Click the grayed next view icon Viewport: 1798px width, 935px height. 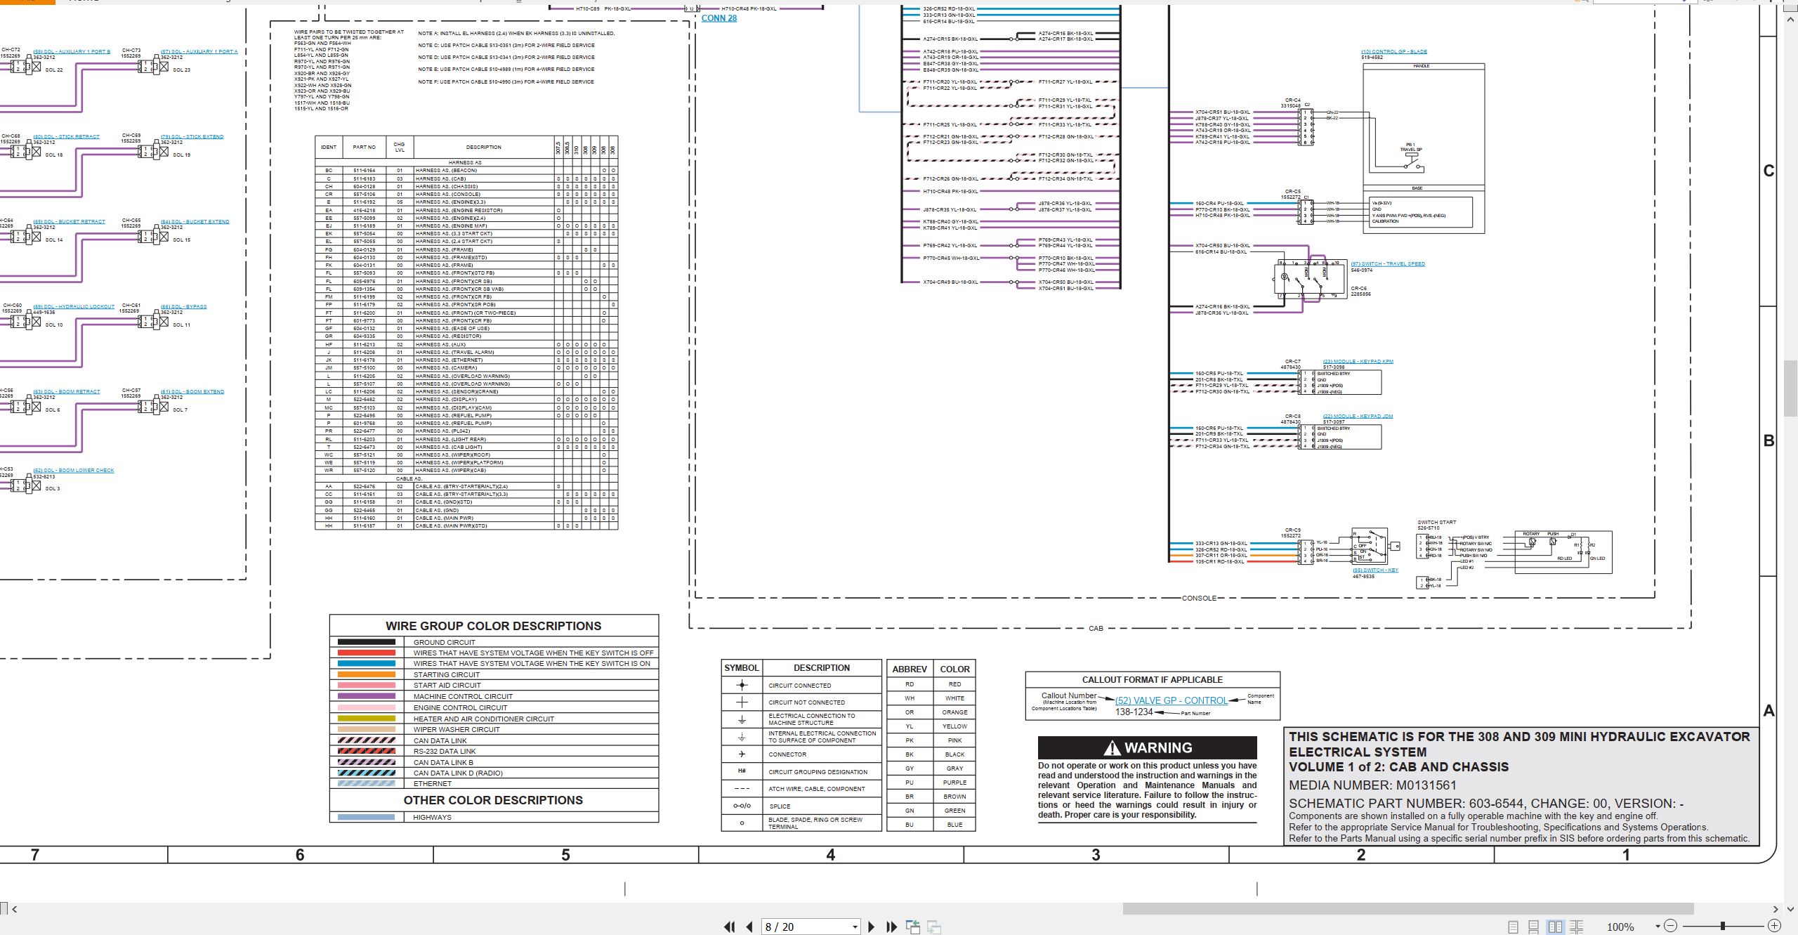[934, 927]
